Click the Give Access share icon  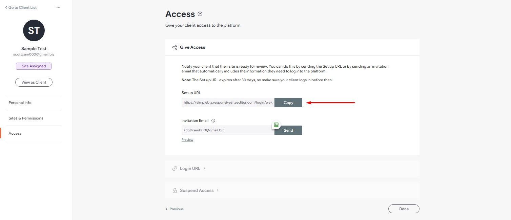(175, 47)
